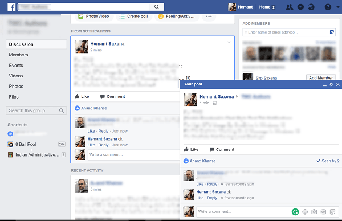Click the search magnifier in top bar

pos(157,7)
